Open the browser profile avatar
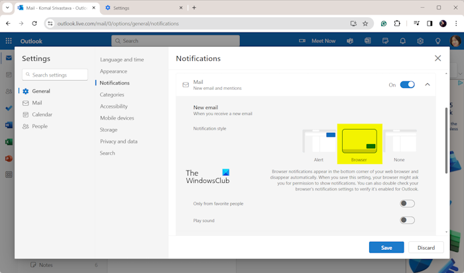464x273 pixels. point(443,24)
